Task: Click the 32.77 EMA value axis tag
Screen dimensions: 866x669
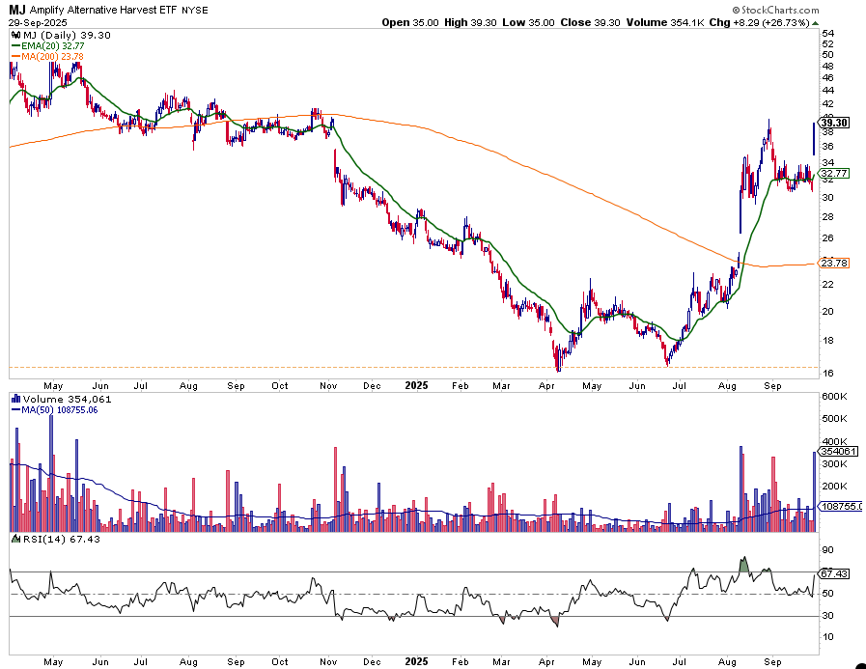Action: click(x=833, y=174)
